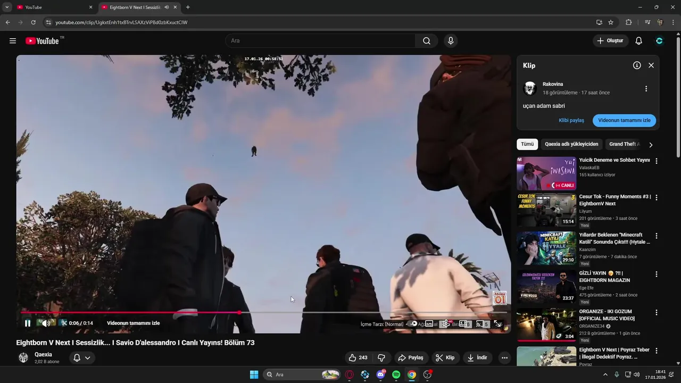Click Videonun tamamını izle in player bar
Screen dimensions: 681x383
133,323
